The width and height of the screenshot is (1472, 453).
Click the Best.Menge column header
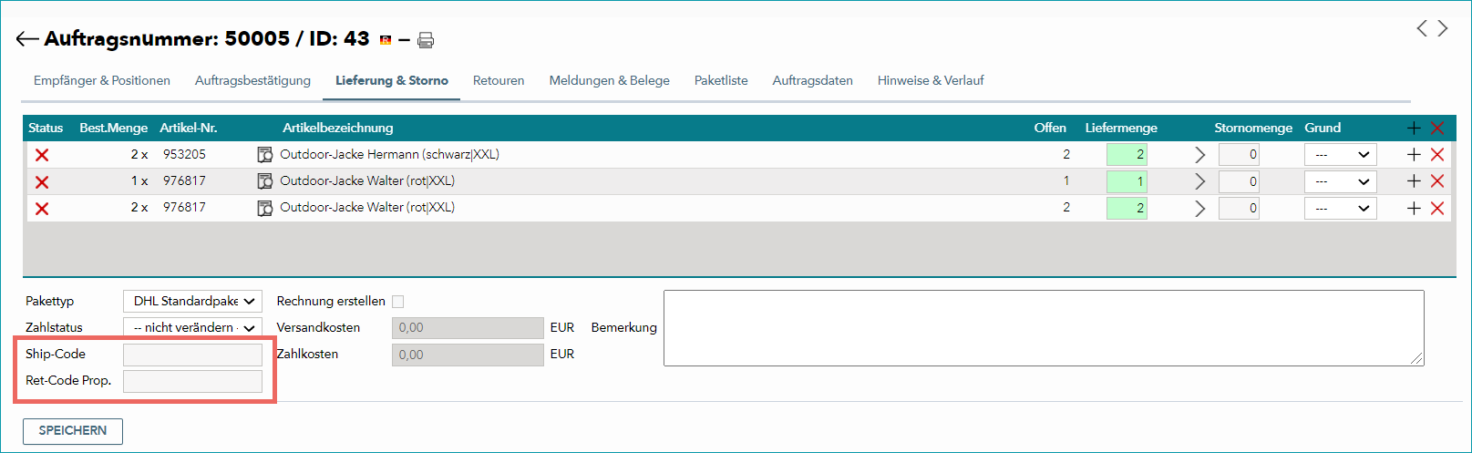tap(113, 129)
